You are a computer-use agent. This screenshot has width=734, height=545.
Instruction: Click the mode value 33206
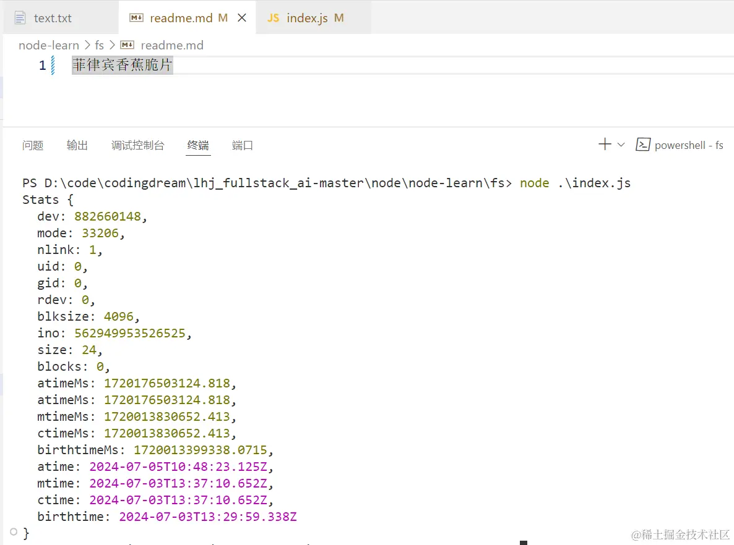(100, 233)
